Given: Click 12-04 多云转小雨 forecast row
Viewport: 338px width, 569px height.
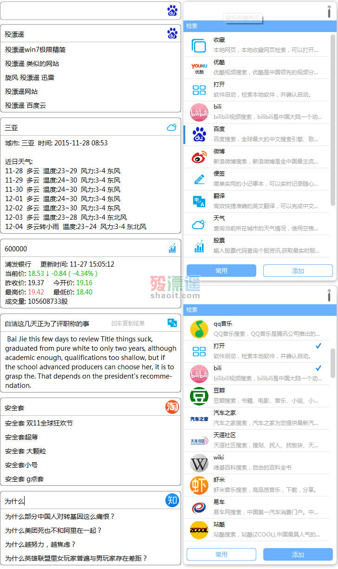Looking at the screenshot, I should pos(76,227).
